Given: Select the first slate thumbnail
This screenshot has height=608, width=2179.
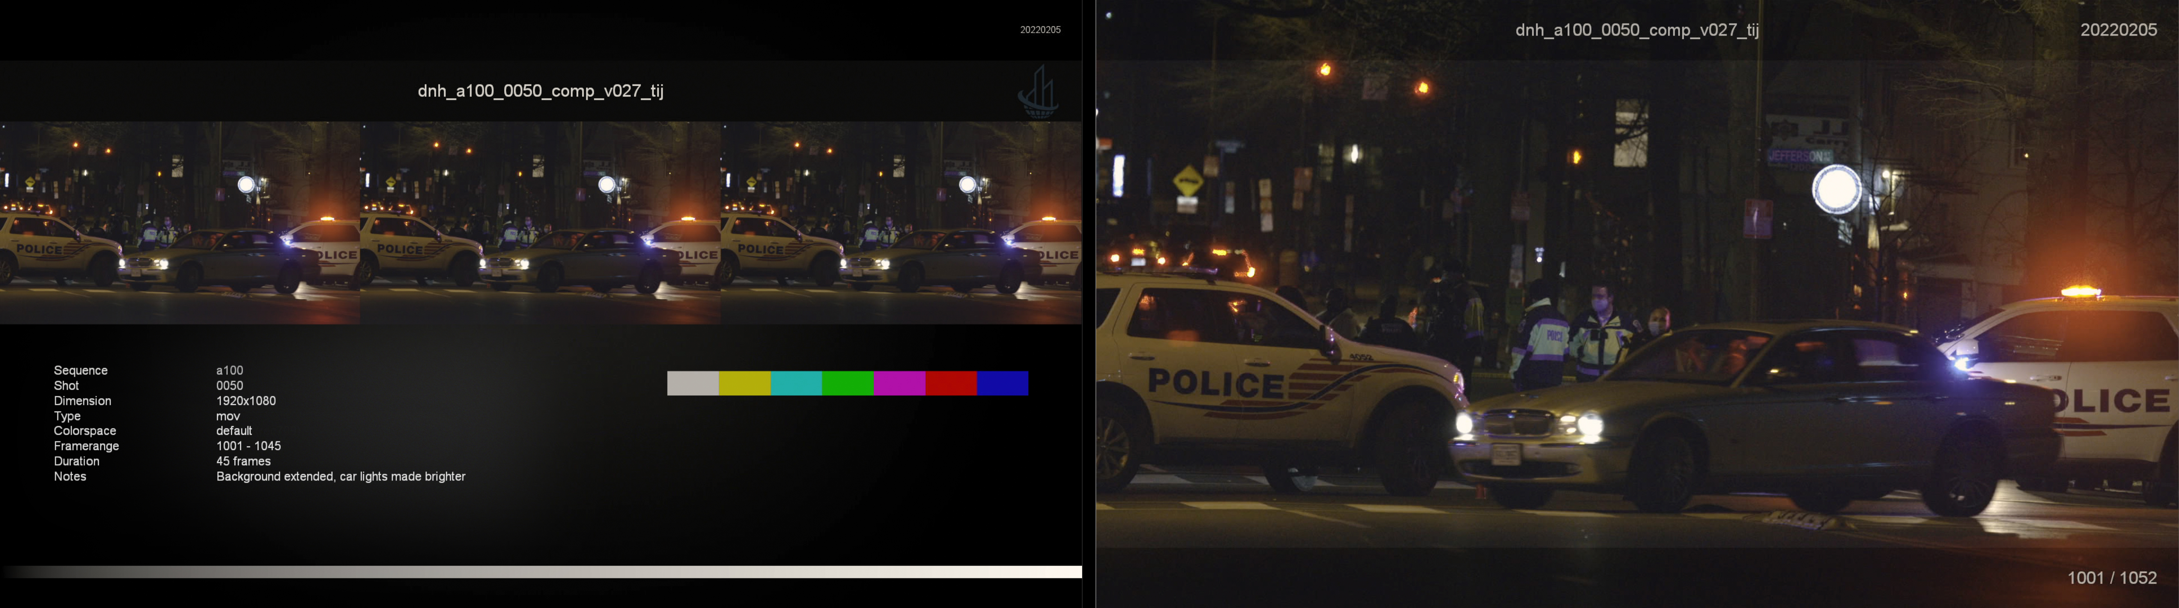Looking at the screenshot, I should [x=180, y=222].
